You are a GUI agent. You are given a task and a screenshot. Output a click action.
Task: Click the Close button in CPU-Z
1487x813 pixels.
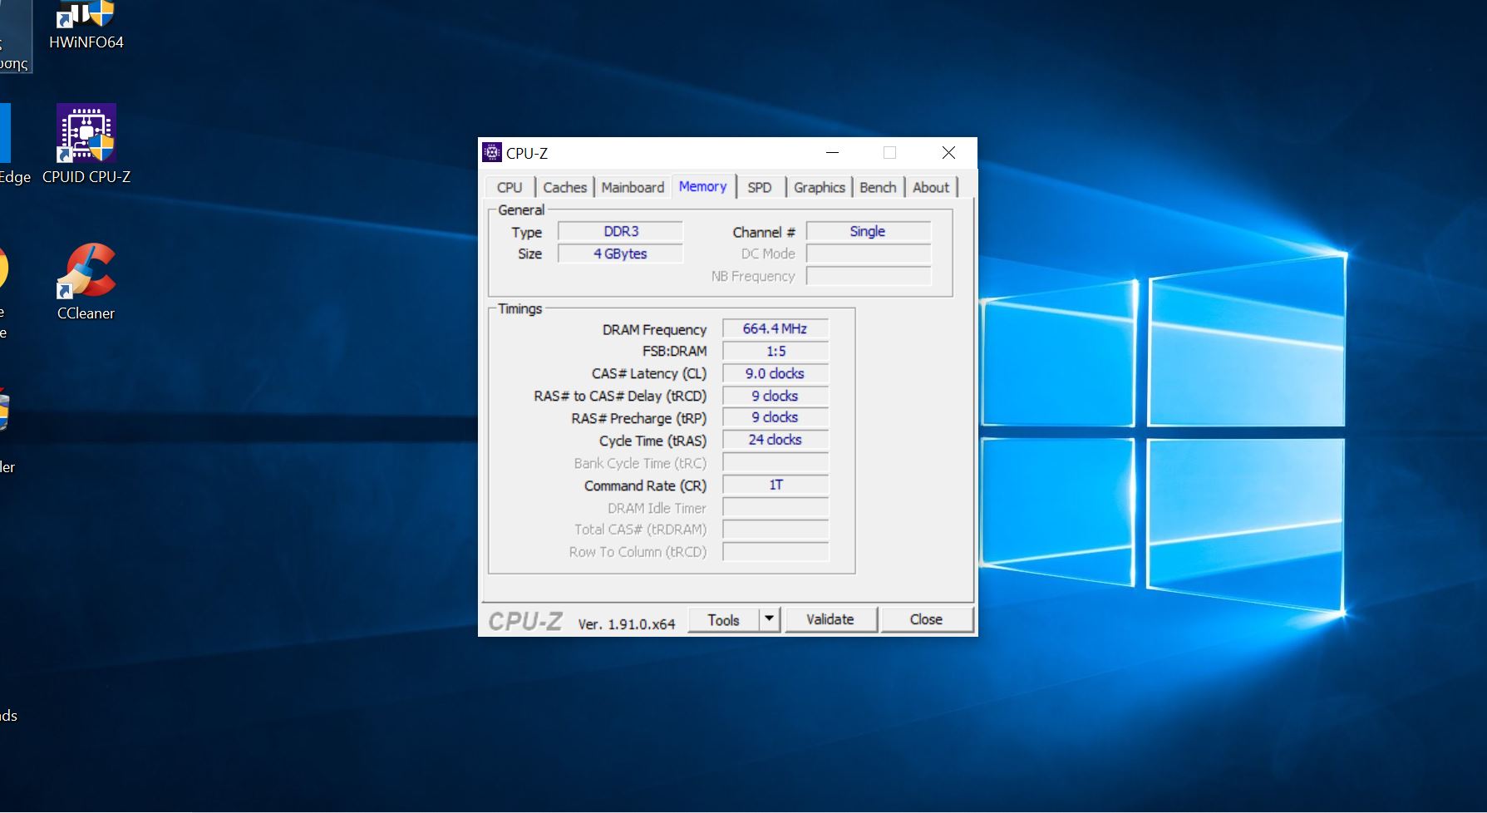926,619
